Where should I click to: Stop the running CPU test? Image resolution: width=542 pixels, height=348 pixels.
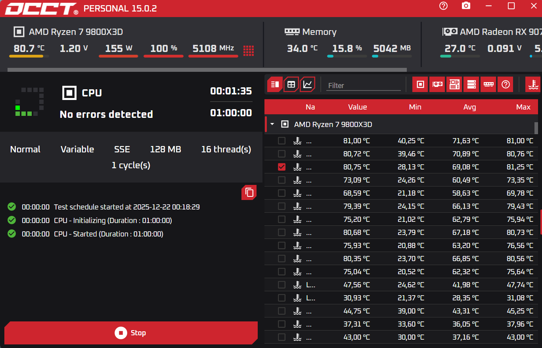(131, 333)
